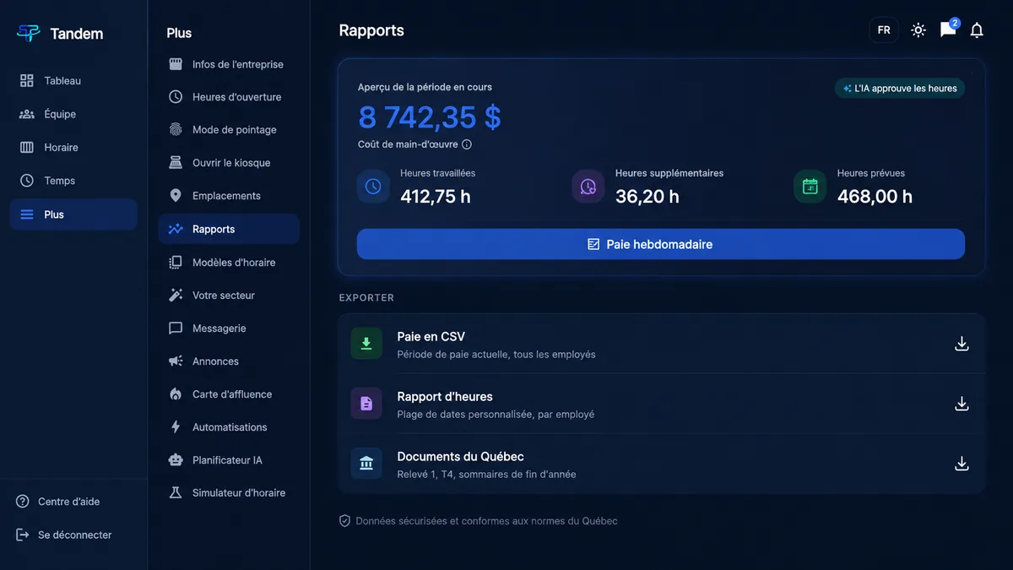Image resolution: width=1013 pixels, height=570 pixels.
Task: Open Tableau in main sidebar
Action: pos(73,81)
